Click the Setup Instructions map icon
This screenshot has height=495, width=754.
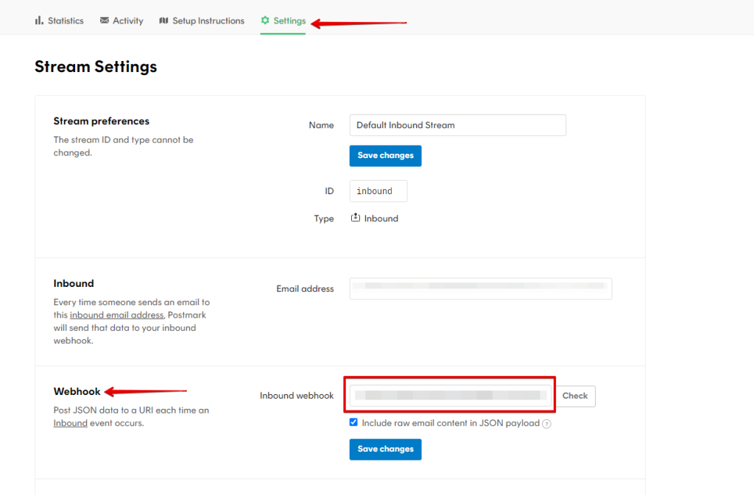[x=163, y=21]
